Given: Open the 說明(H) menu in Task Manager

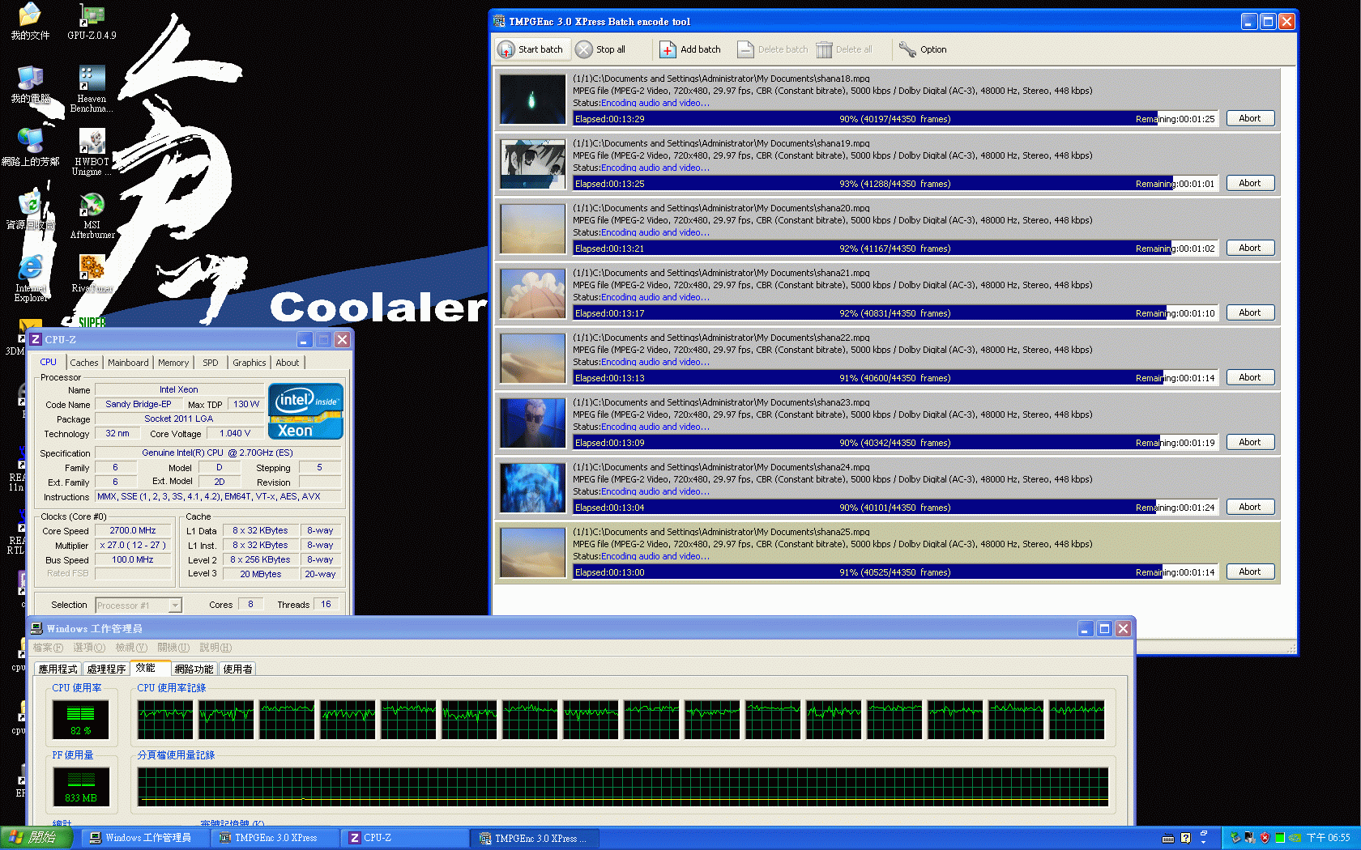Looking at the screenshot, I should click(215, 648).
